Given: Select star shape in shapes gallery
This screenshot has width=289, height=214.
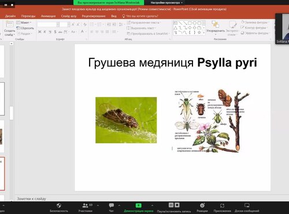Looking at the screenshot, I should (x=199, y=32).
